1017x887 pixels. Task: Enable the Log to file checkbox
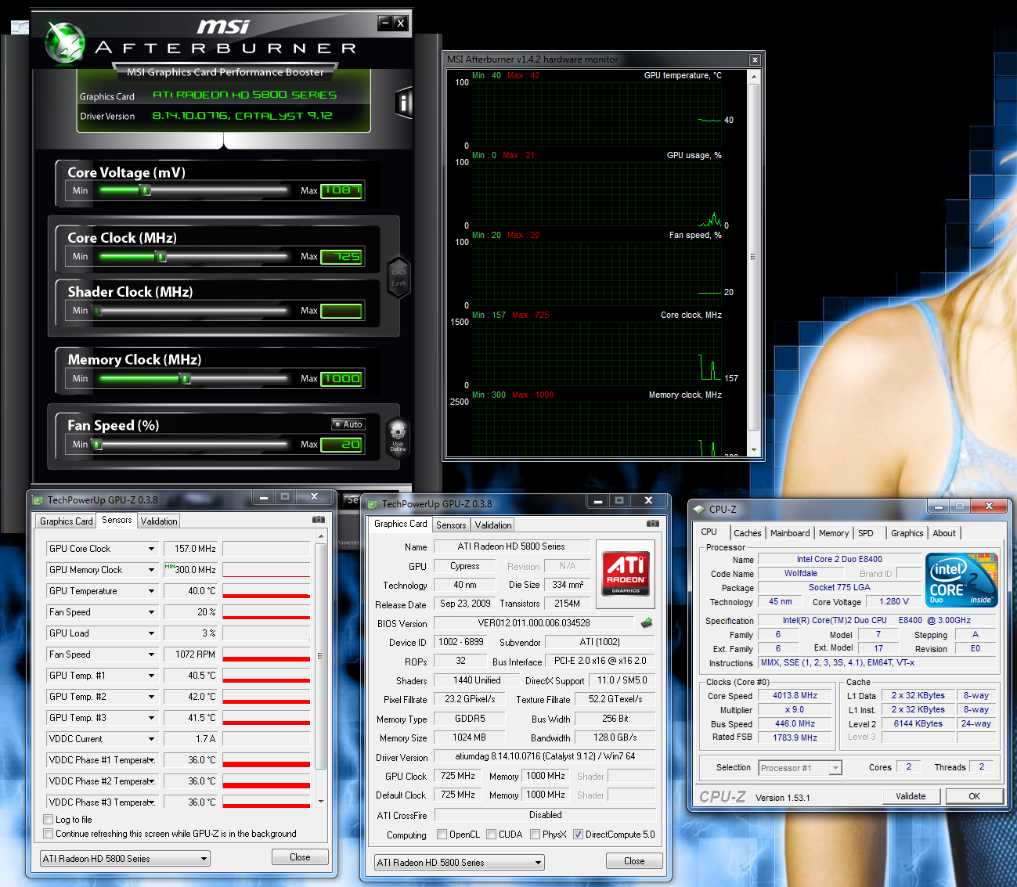(49, 819)
